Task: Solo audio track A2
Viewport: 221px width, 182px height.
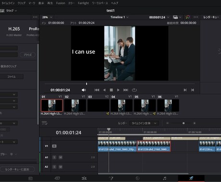Action: point(54,167)
